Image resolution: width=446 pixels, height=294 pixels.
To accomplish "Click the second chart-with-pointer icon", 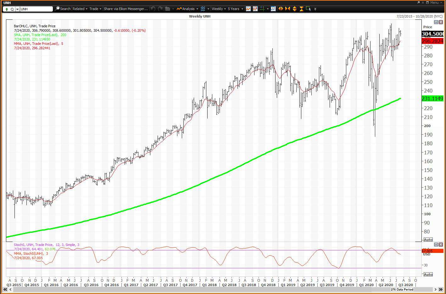I will pos(255,9).
